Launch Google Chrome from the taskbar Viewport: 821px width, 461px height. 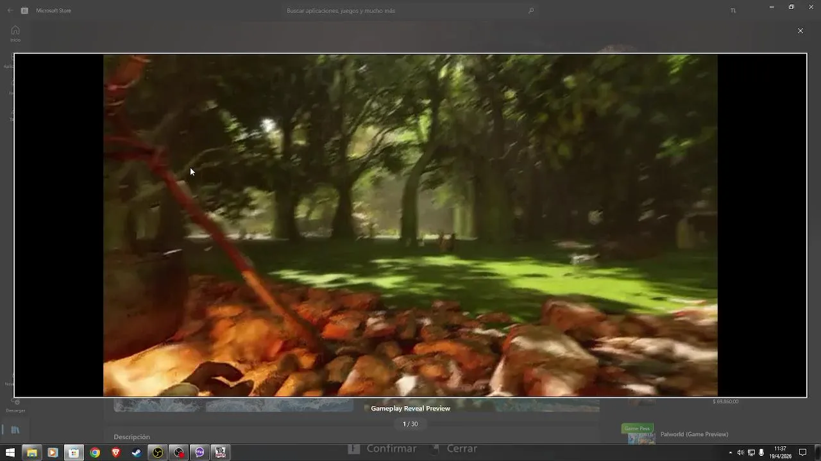tap(95, 453)
